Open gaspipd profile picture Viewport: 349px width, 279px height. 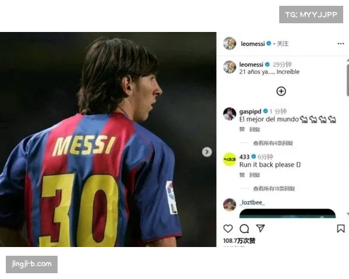[230, 114]
